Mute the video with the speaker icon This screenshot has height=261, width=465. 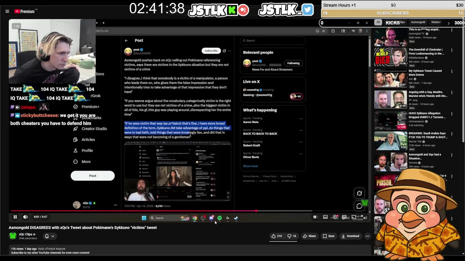pyautogui.click(x=25, y=217)
